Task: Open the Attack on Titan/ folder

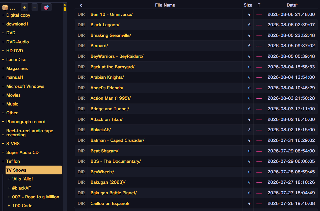Action: click(x=106, y=119)
